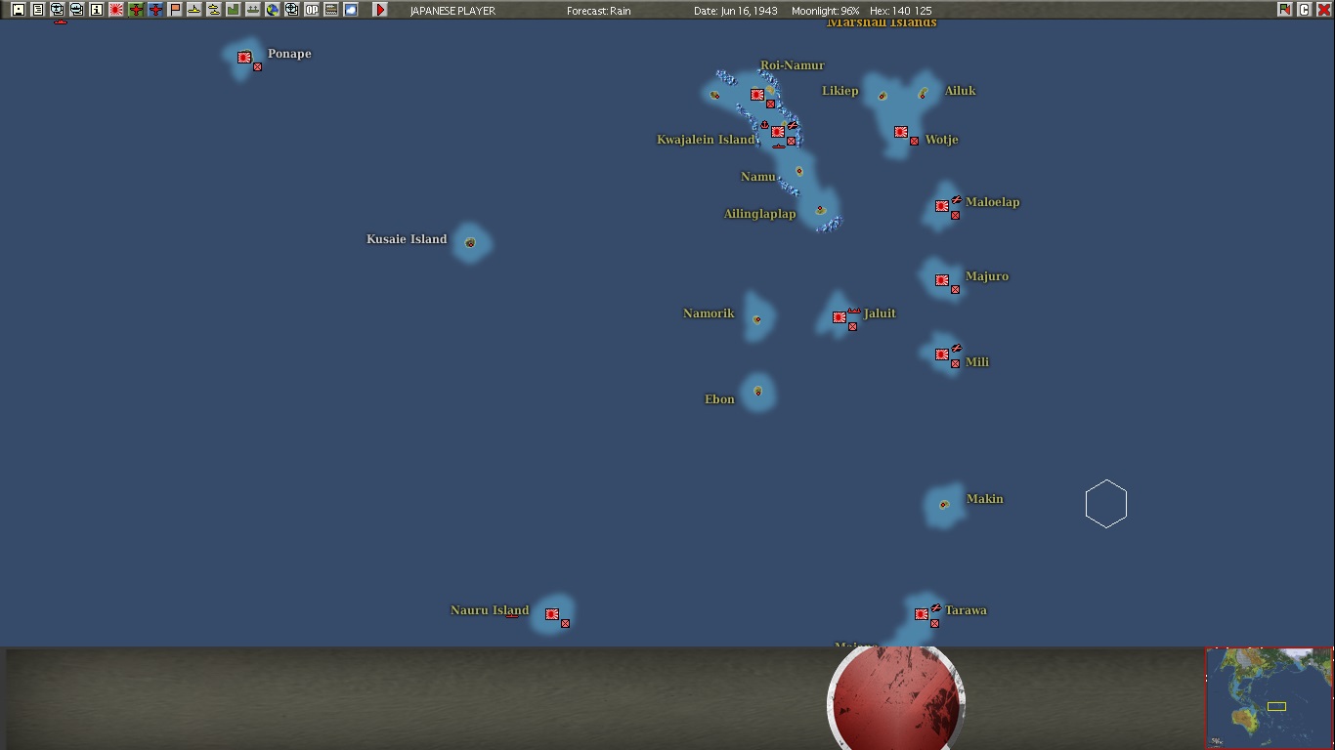Click the save-game disk icon in the toolbar
This screenshot has width=1335, height=750.
coord(18,10)
